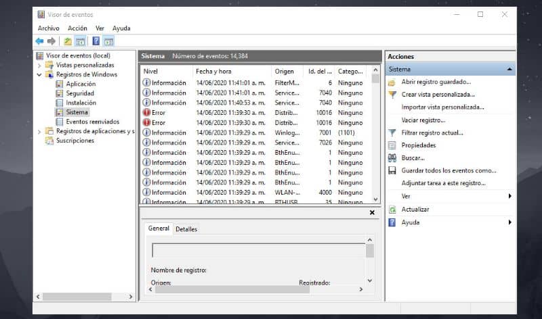Sort by the Catego... column header

point(351,72)
